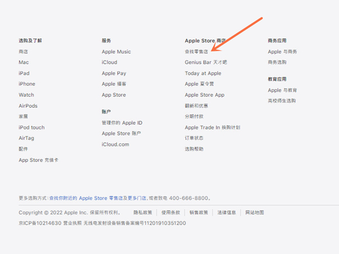This screenshot has width=339, height=254.
Task: Open the 分期付款 link
Action: point(194,116)
